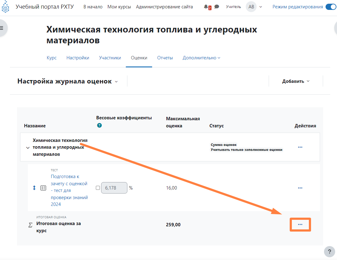Enable the weight override checkbox for the quiz
Image resolution: width=337 pixels, height=260 pixels.
(98, 188)
